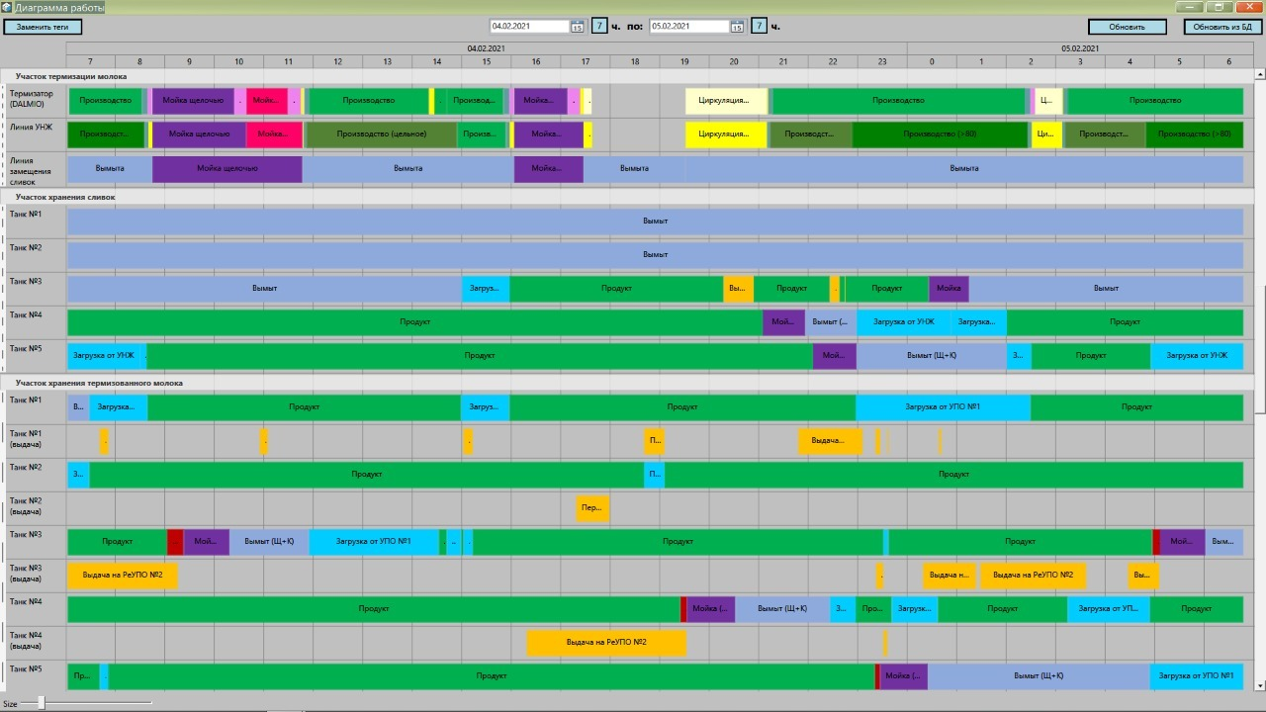Image resolution: width=1266 pixels, height=712 pixels.
Task: Click the Size slider handle
Action: coord(41,703)
